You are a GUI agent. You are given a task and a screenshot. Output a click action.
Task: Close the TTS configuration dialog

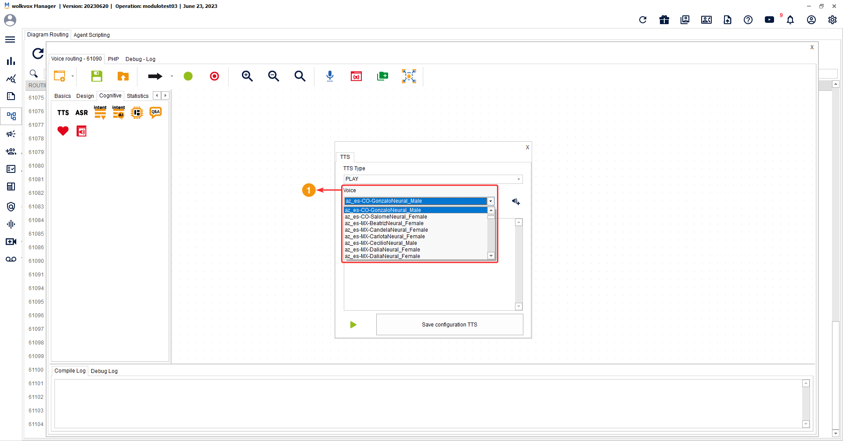pos(527,147)
